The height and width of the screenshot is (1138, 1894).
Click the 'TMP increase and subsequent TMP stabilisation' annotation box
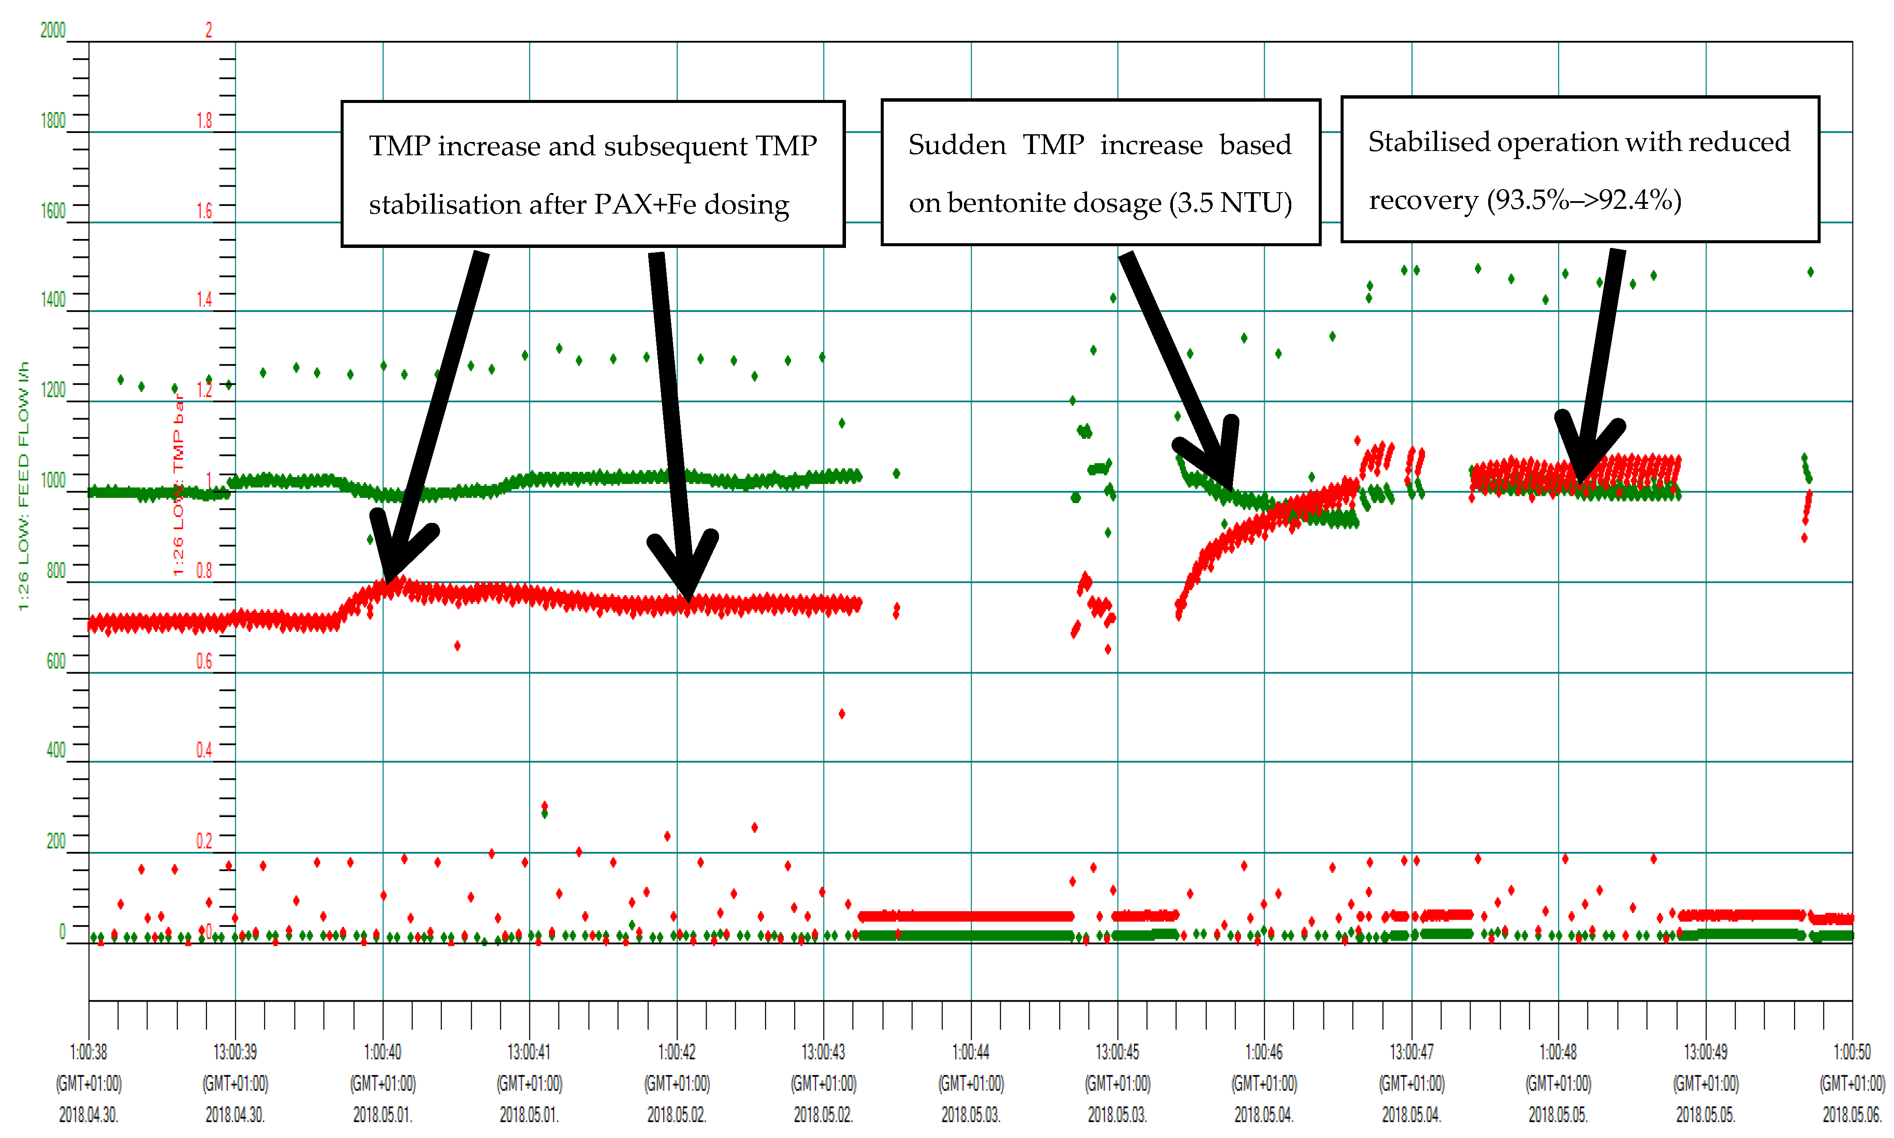[x=592, y=174]
